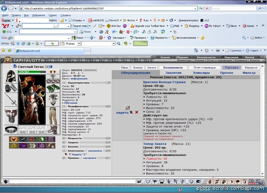Viewport: 267px width, 193px height.
Task: Expand the Защита section
Action: [x=64, y=142]
